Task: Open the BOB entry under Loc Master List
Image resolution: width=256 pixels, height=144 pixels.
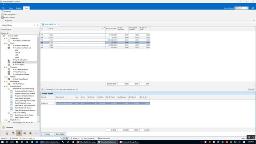Action: click(16, 50)
